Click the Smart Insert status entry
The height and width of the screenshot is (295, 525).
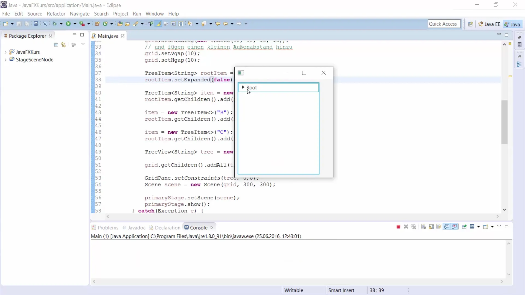(x=341, y=290)
